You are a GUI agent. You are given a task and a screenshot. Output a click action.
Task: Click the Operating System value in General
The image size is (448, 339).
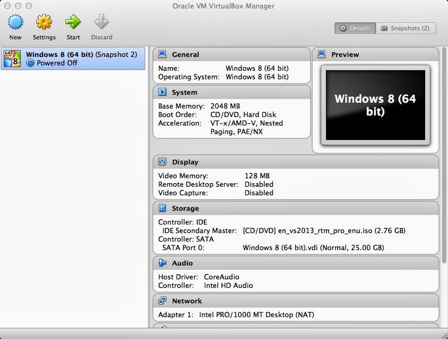(257, 77)
